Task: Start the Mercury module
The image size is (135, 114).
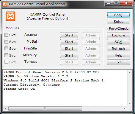Action: [x=69, y=55]
